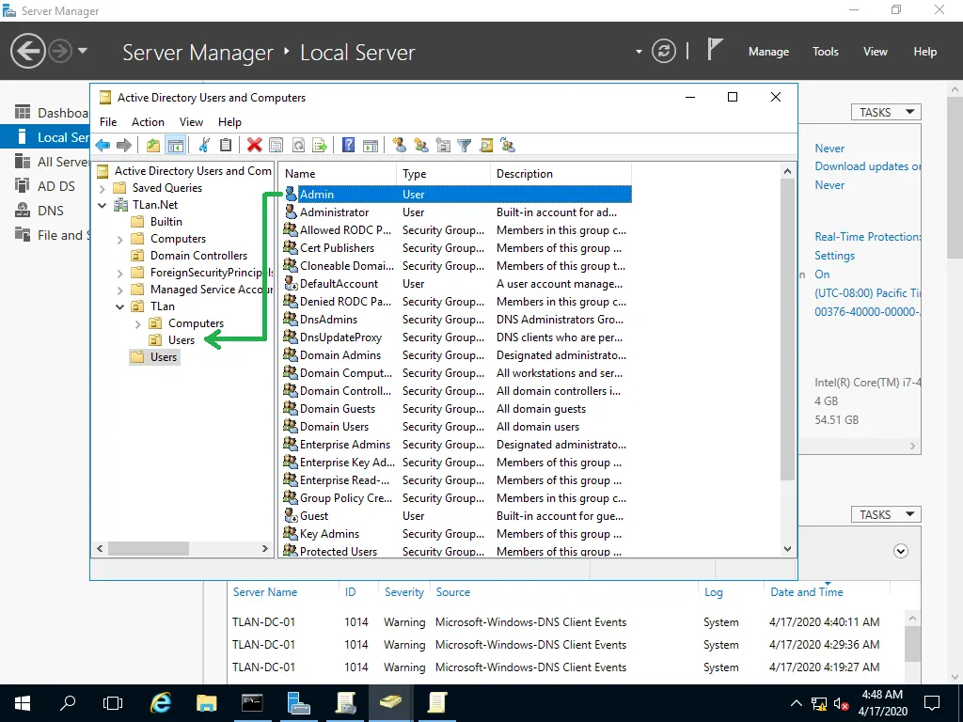Open ADUC Help with the question mark icon
This screenshot has height=722, width=963.
[348, 146]
